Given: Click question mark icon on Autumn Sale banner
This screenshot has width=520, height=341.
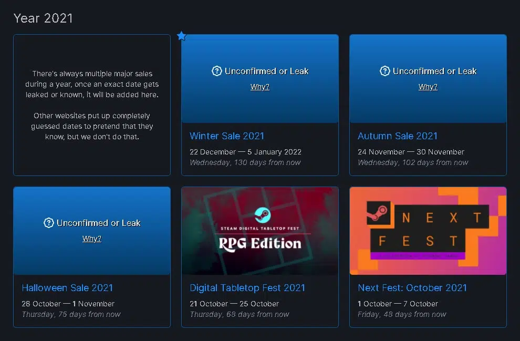Looking at the screenshot, I should coord(384,71).
